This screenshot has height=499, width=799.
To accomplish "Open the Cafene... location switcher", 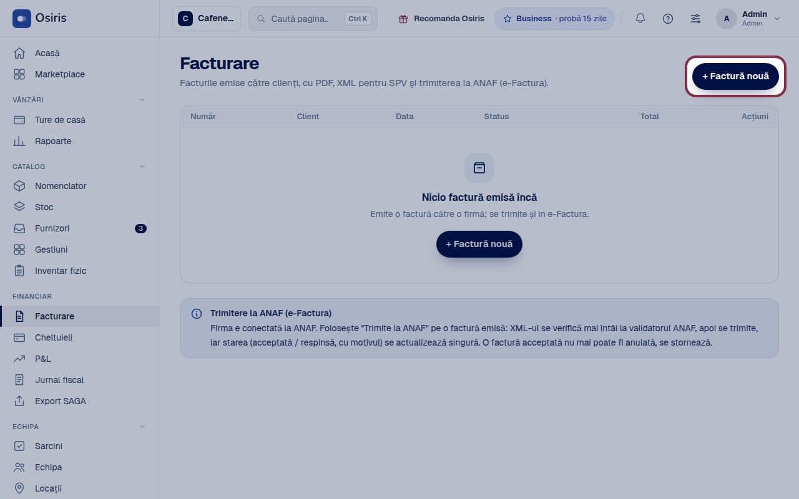I will click(x=207, y=19).
